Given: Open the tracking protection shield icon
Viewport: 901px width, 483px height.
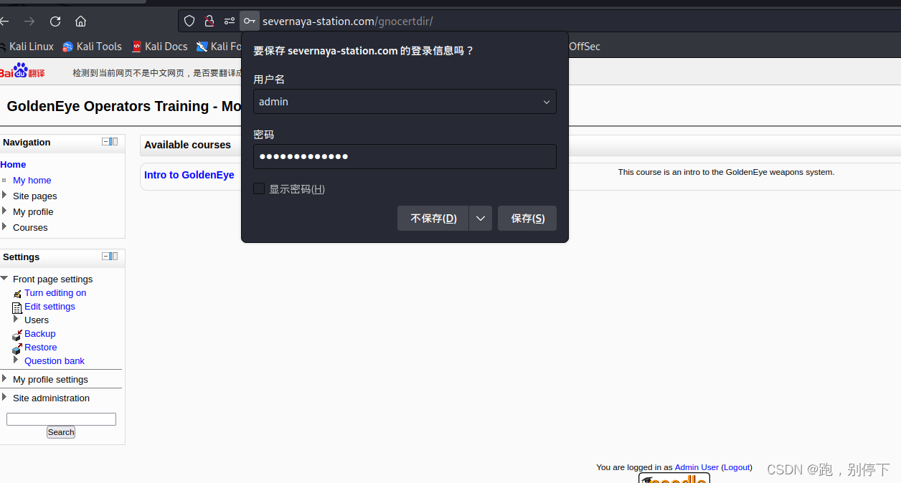Looking at the screenshot, I should point(189,21).
